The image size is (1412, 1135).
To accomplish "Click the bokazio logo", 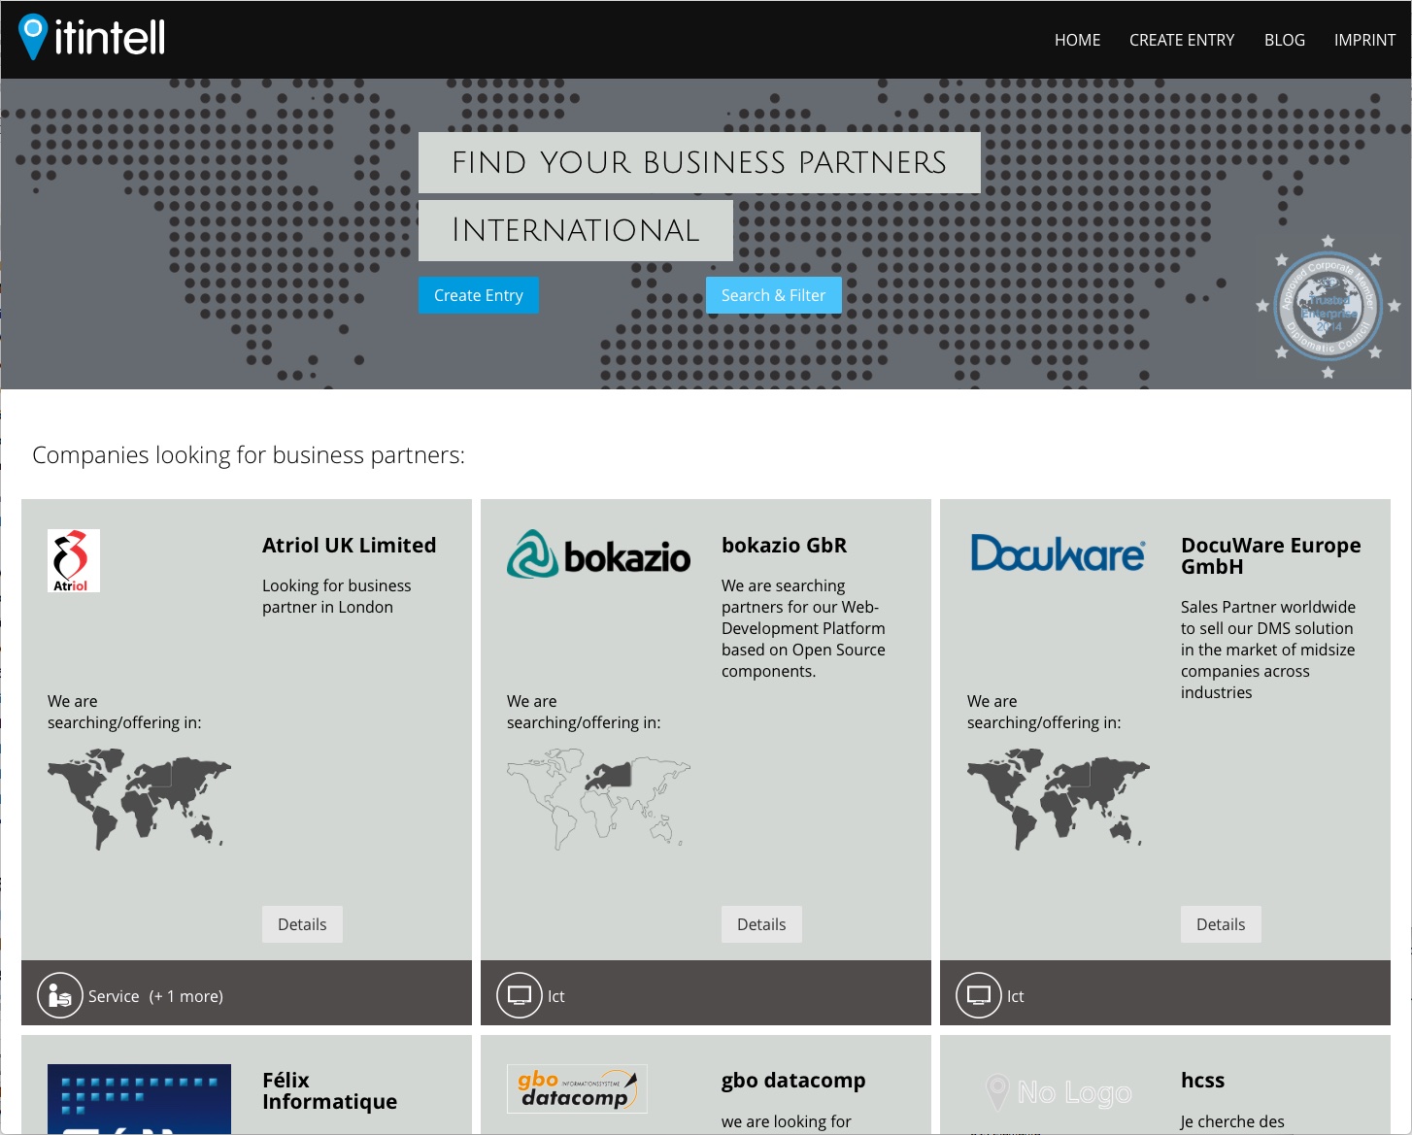I will (x=598, y=554).
